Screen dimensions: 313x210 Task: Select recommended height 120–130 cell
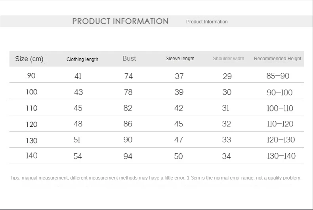pos(281,140)
